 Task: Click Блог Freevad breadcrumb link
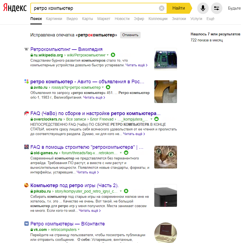coord(102,119)
